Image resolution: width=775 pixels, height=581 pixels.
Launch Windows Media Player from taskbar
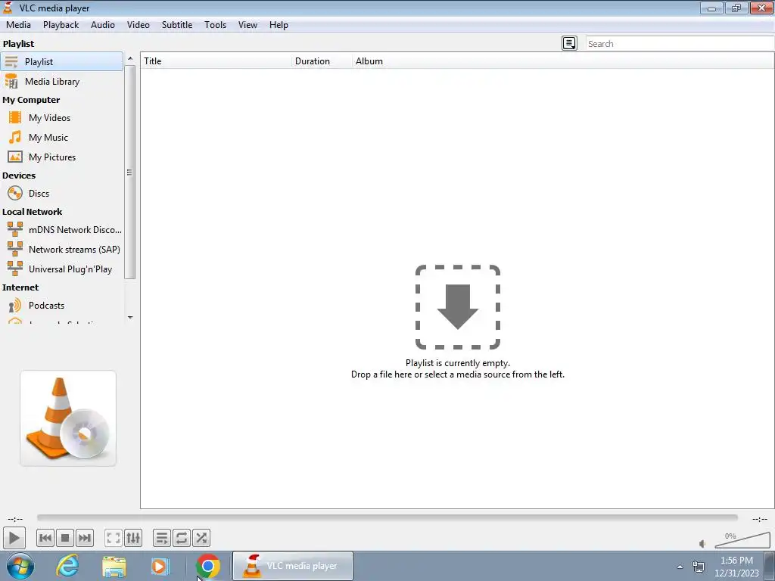[160, 566]
